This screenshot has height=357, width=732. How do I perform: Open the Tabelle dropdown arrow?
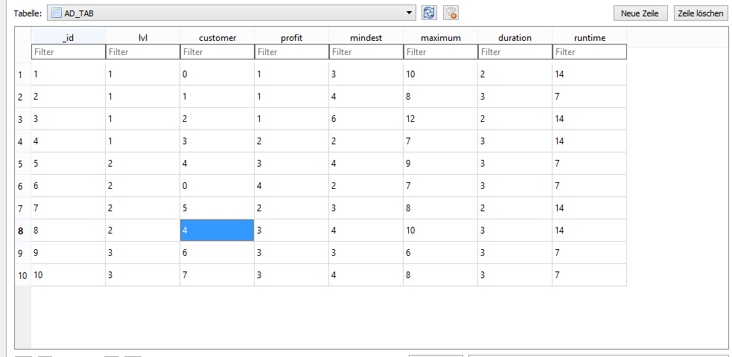tap(410, 13)
